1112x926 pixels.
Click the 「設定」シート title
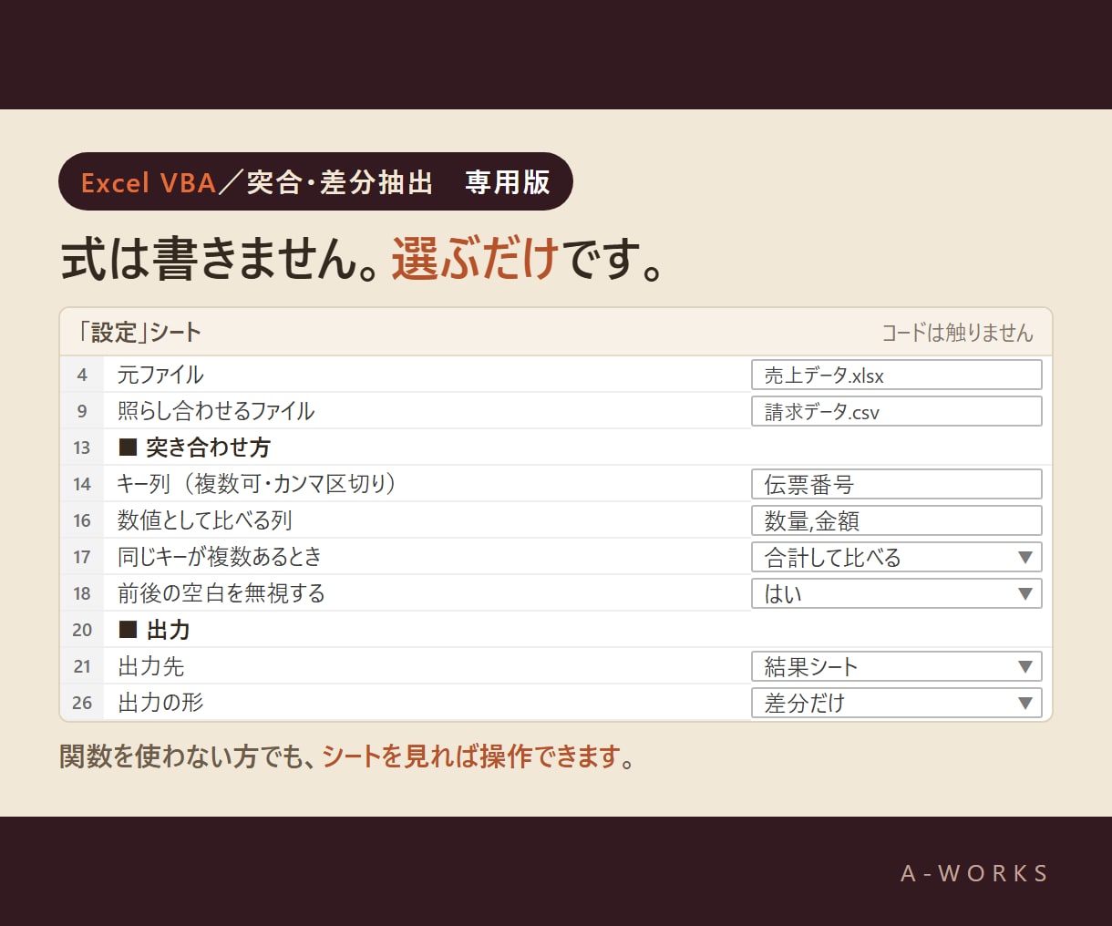tap(139, 333)
